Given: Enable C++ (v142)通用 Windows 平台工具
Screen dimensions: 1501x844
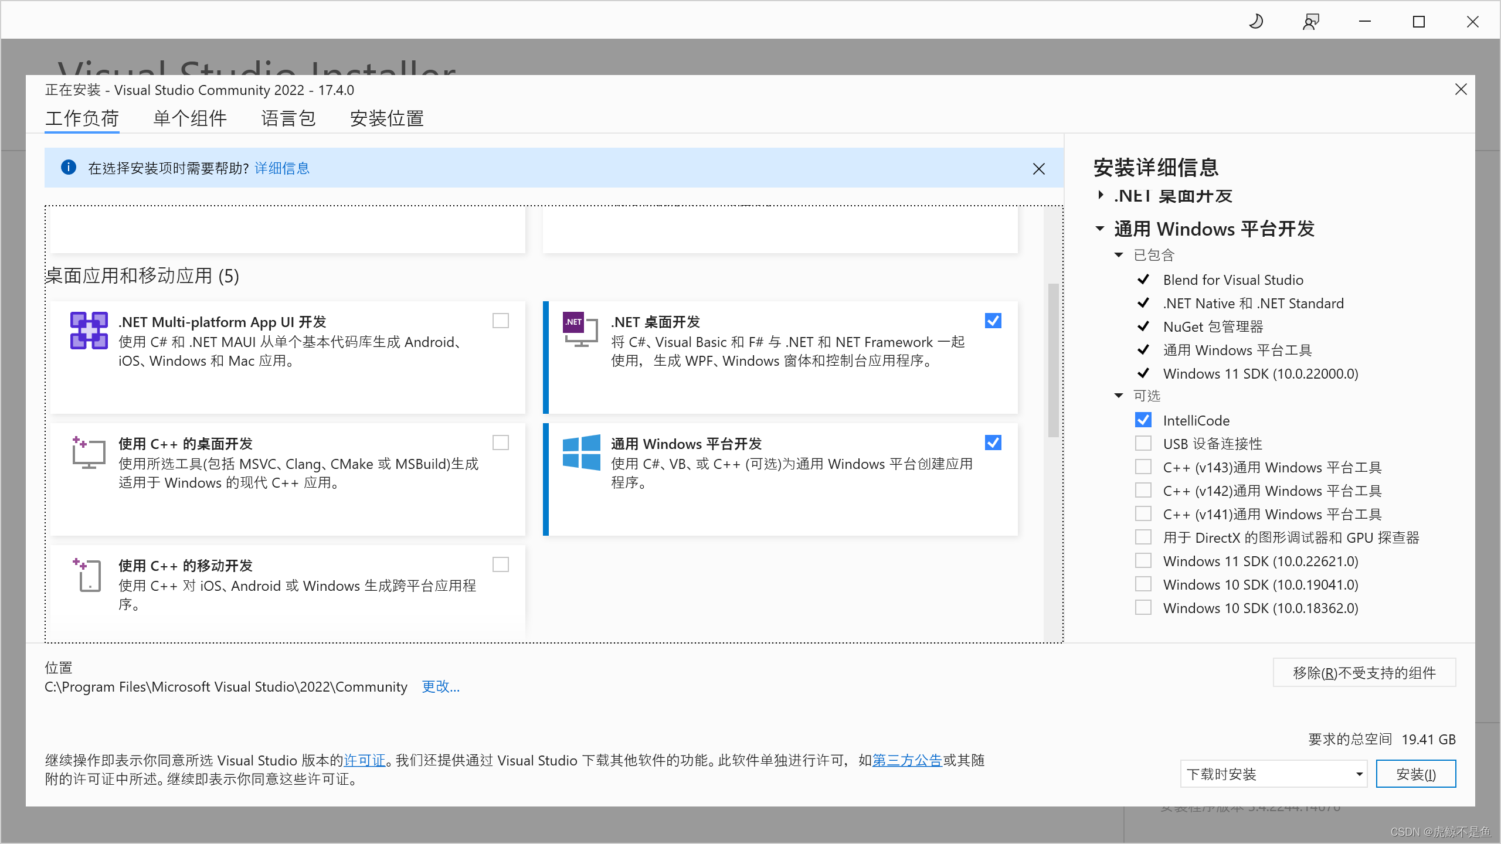Looking at the screenshot, I should (1143, 490).
